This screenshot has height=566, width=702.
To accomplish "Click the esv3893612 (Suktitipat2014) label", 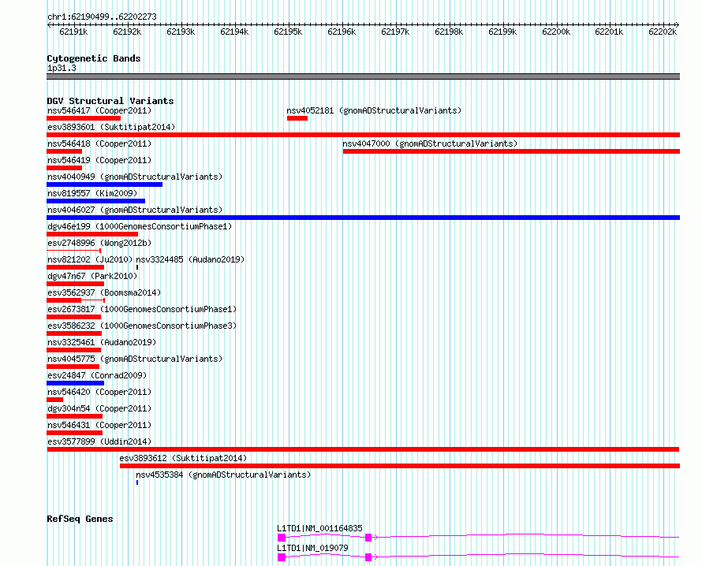I will (x=183, y=458).
